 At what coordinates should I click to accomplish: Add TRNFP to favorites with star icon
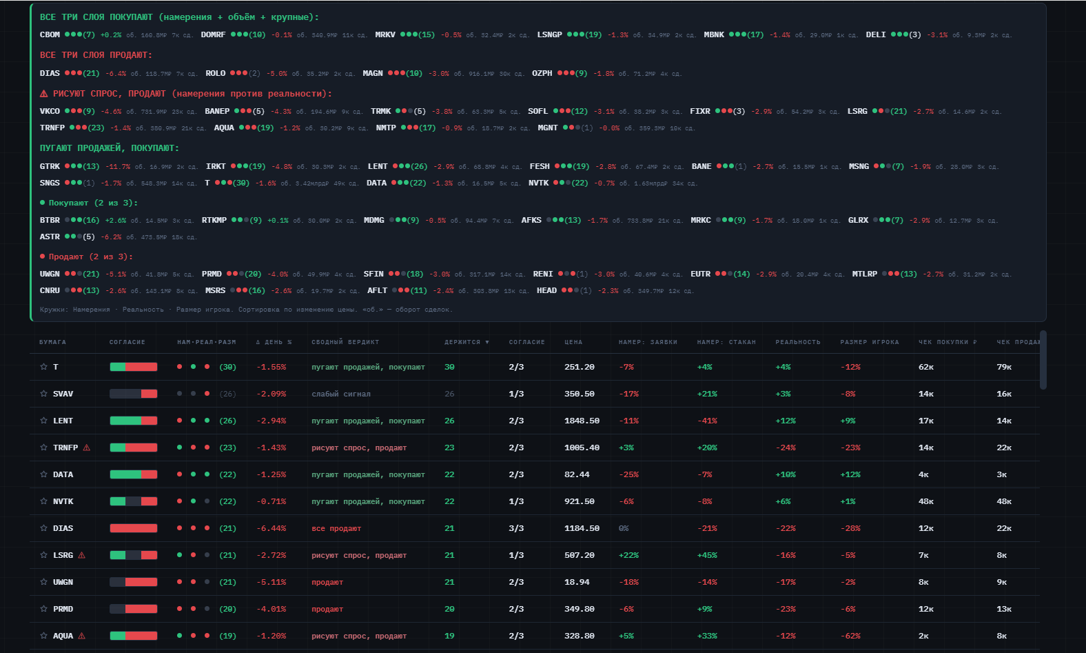(x=43, y=448)
